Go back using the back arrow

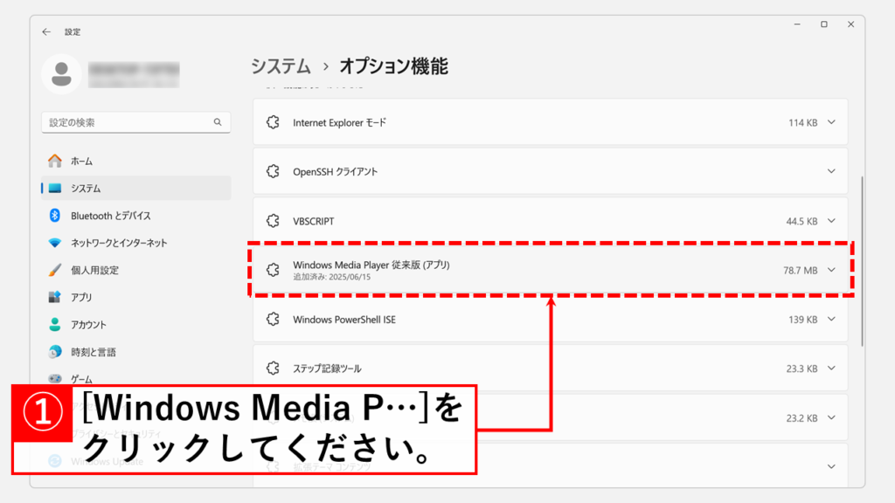pos(46,32)
